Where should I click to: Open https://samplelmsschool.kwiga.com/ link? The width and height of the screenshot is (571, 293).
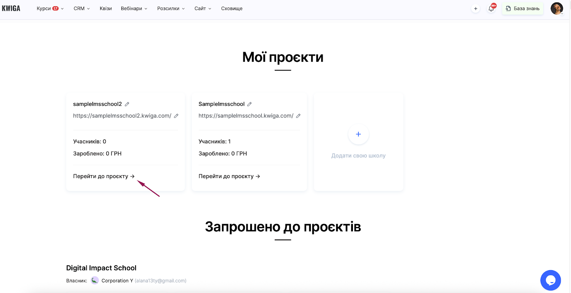(246, 116)
